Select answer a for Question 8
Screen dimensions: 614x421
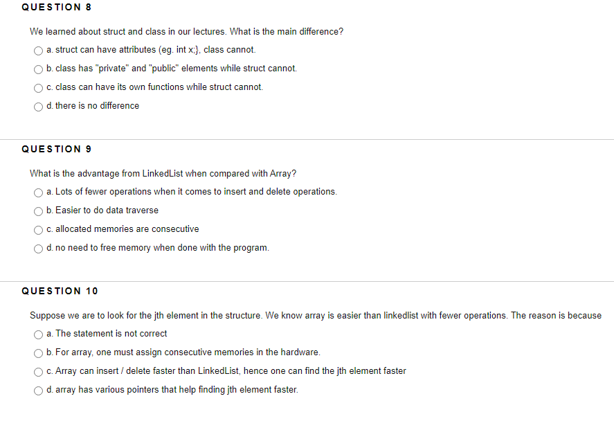pyautogui.click(x=38, y=50)
